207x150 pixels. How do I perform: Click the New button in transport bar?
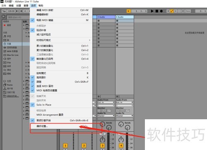click(x=188, y=11)
